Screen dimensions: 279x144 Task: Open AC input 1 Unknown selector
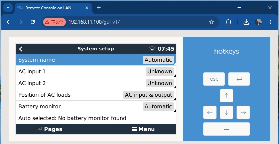click(x=159, y=71)
